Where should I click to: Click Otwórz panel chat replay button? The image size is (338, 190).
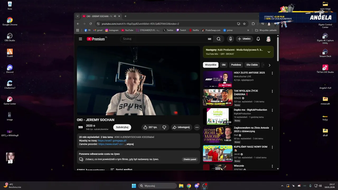190,159
